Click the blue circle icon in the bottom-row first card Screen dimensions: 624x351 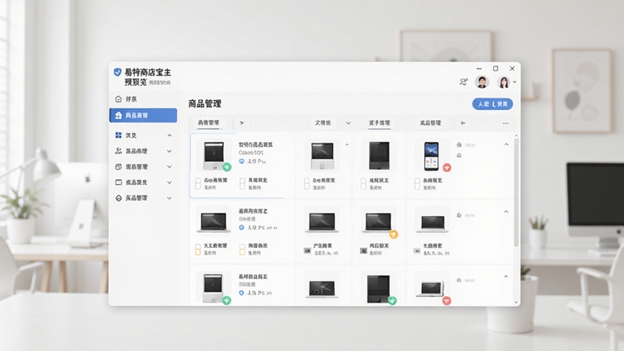pos(241,292)
